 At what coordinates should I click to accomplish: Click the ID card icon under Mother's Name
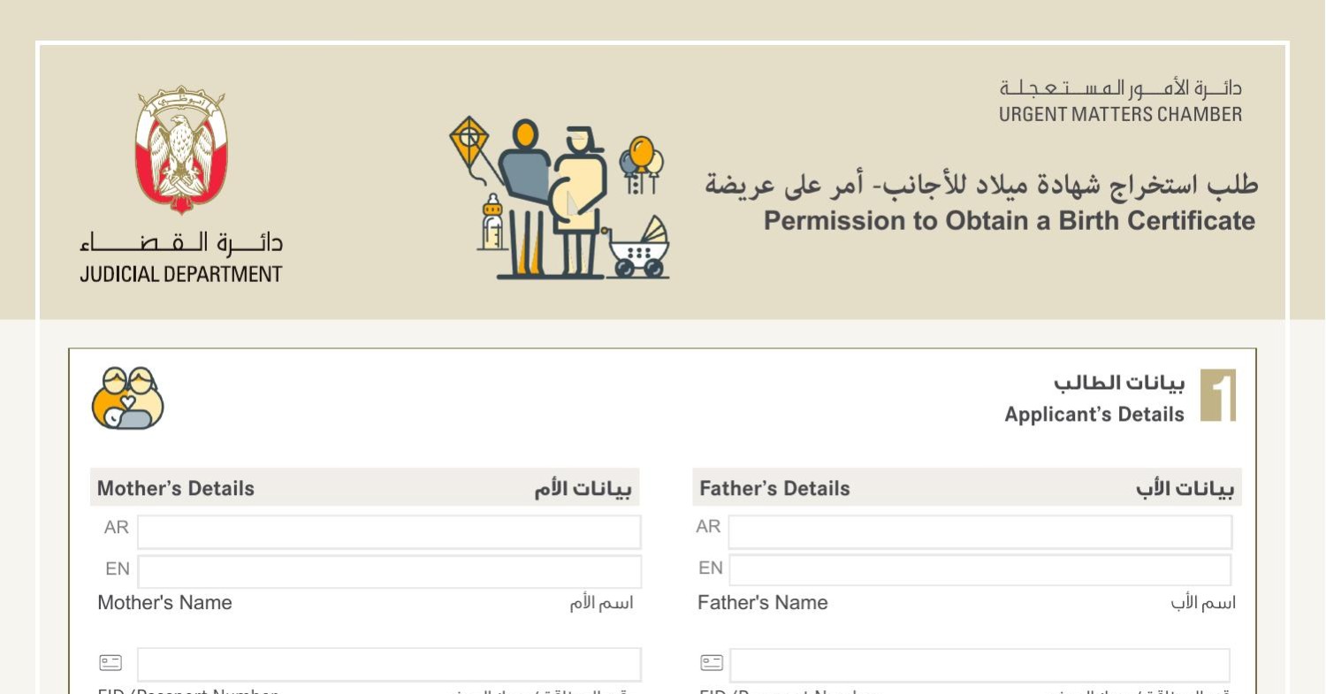click(110, 662)
